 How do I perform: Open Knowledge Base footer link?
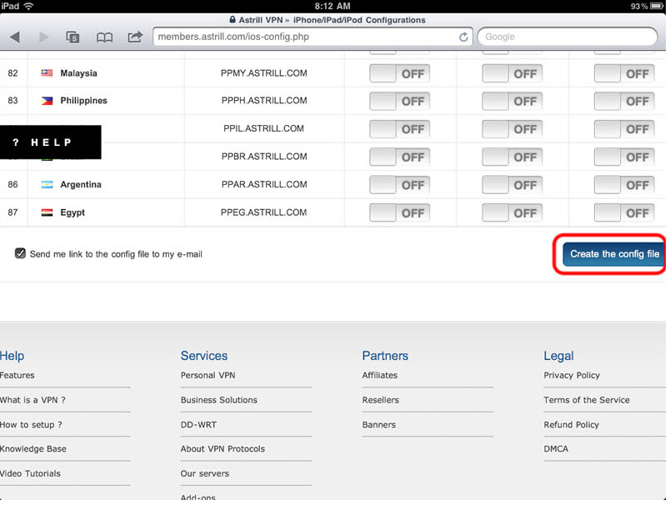coord(32,448)
